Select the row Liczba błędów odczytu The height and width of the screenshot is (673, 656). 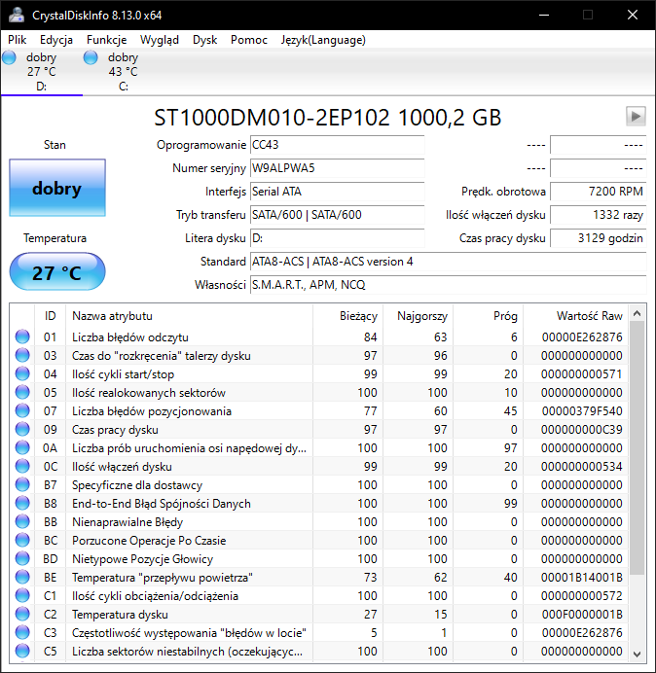pos(319,336)
